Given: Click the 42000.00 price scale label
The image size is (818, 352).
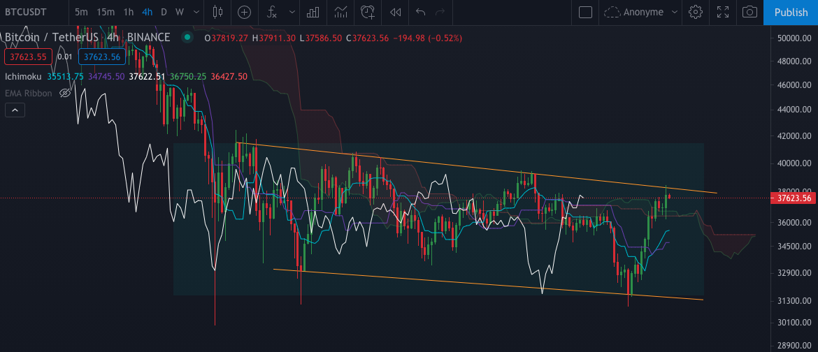Looking at the screenshot, I should 794,137.
